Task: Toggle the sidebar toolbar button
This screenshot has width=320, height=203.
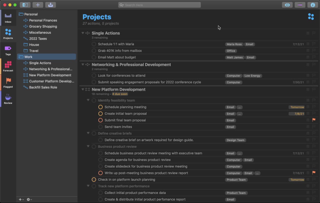Action: (25, 5)
